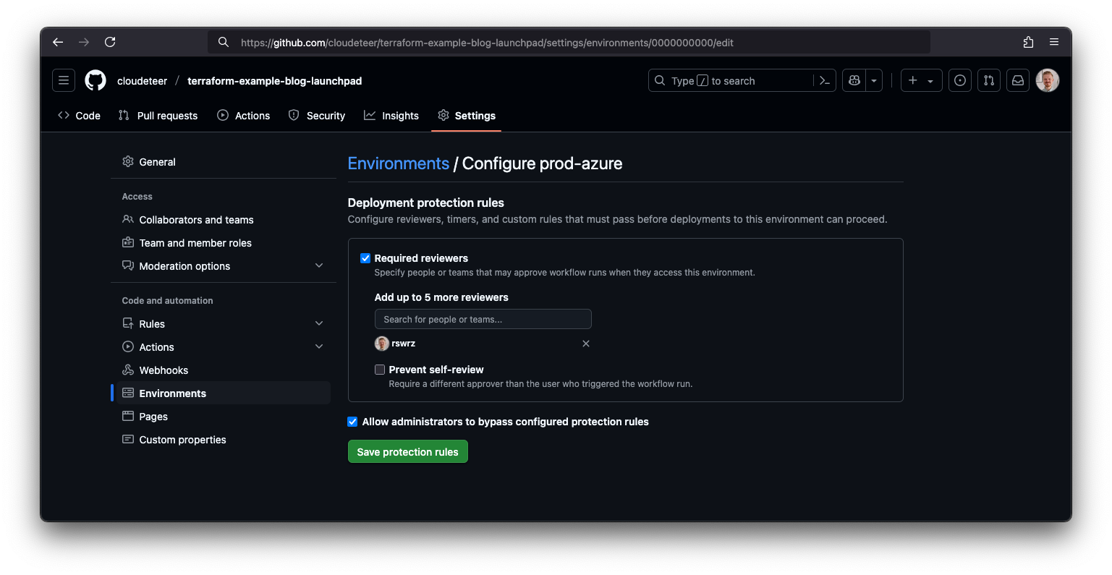Uncheck the Required reviewers checkbox
The height and width of the screenshot is (575, 1112).
coord(365,258)
